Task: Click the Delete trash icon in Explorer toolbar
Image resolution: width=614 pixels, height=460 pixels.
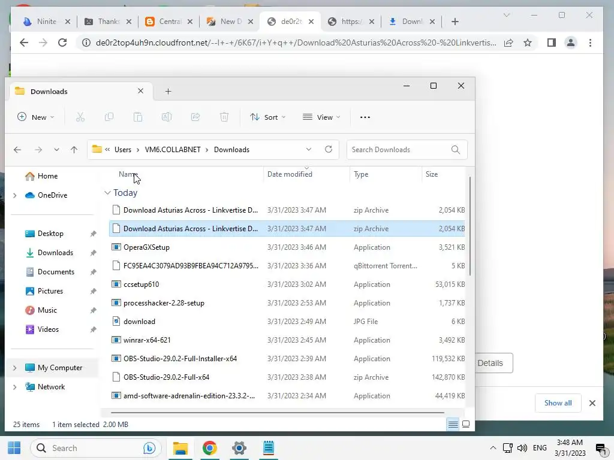Action: tap(224, 117)
